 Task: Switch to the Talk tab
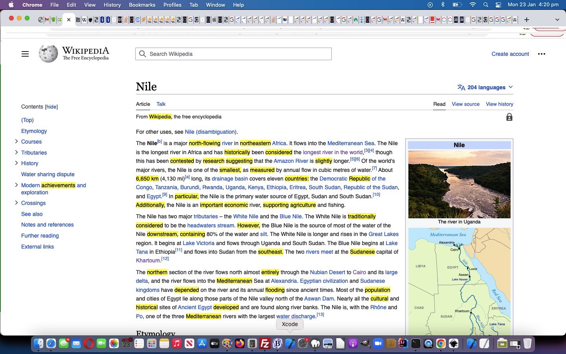pyautogui.click(x=161, y=104)
